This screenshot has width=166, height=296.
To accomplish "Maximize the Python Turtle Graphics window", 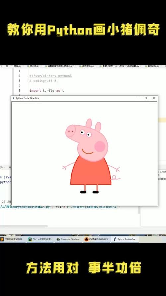I will [x=146, y=98].
